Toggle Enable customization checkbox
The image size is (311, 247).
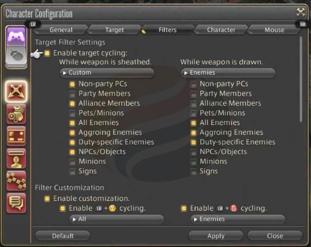click(x=47, y=199)
